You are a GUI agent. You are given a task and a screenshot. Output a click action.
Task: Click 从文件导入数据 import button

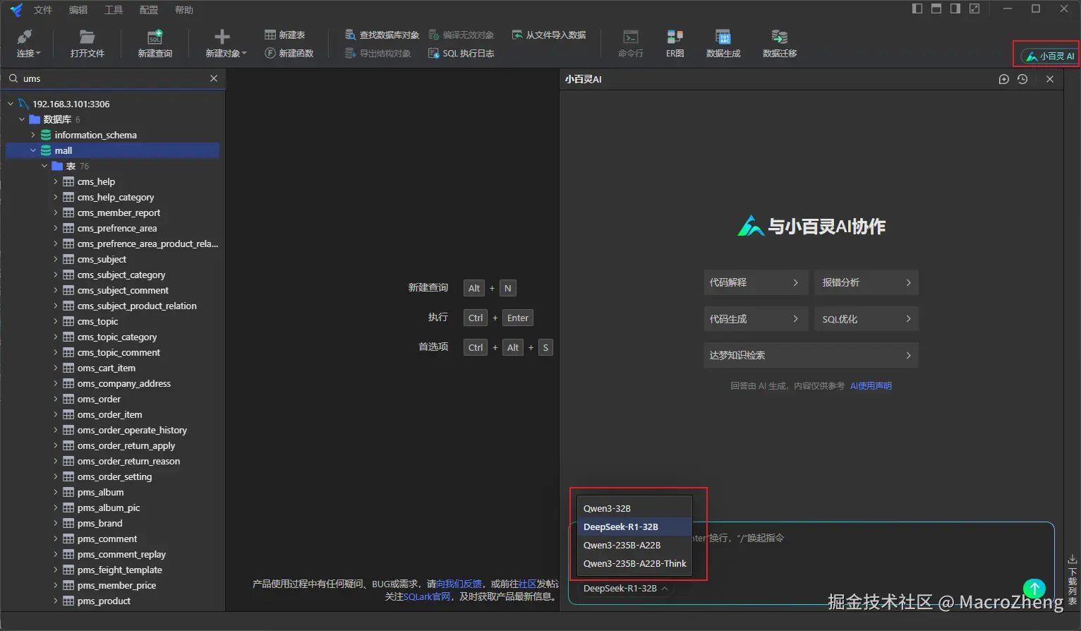click(x=549, y=35)
